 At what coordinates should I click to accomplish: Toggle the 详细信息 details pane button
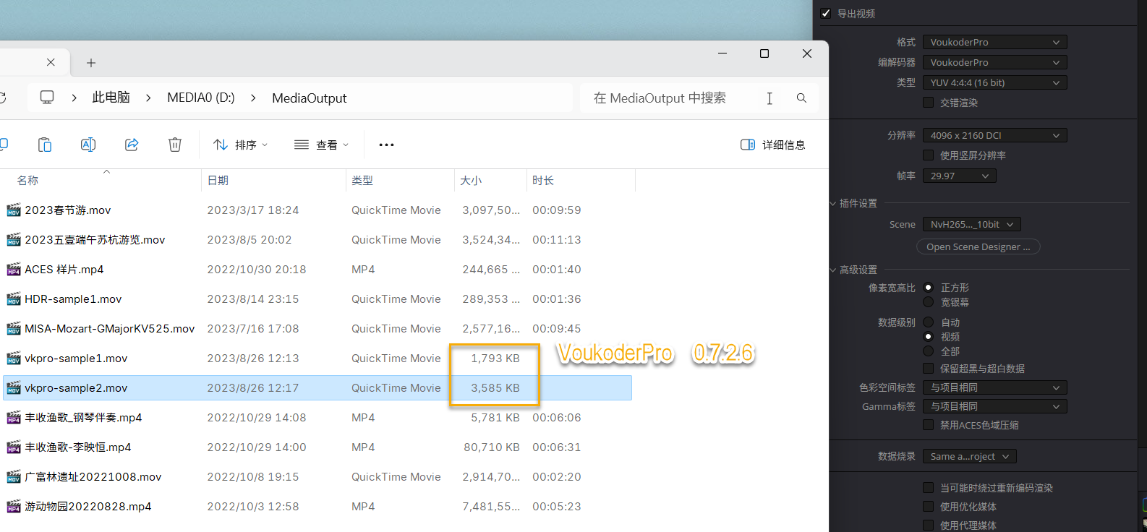click(x=773, y=145)
